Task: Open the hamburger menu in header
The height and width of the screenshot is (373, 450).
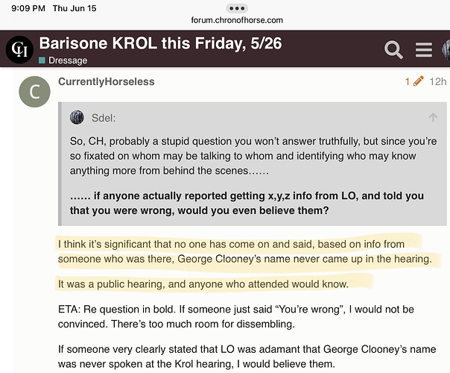Action: point(424,50)
